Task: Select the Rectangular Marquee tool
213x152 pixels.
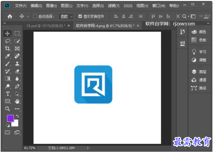Action: 17,33
